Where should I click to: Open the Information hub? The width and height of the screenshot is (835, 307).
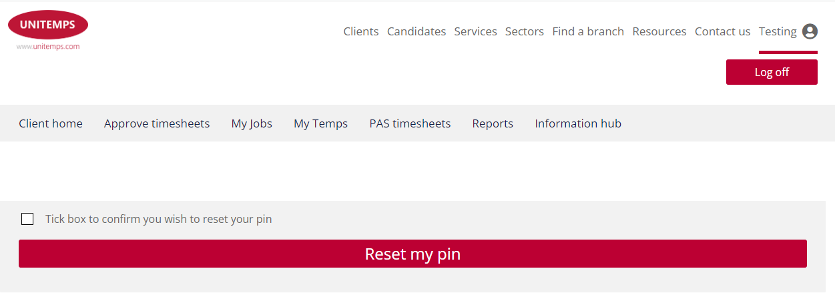point(578,123)
